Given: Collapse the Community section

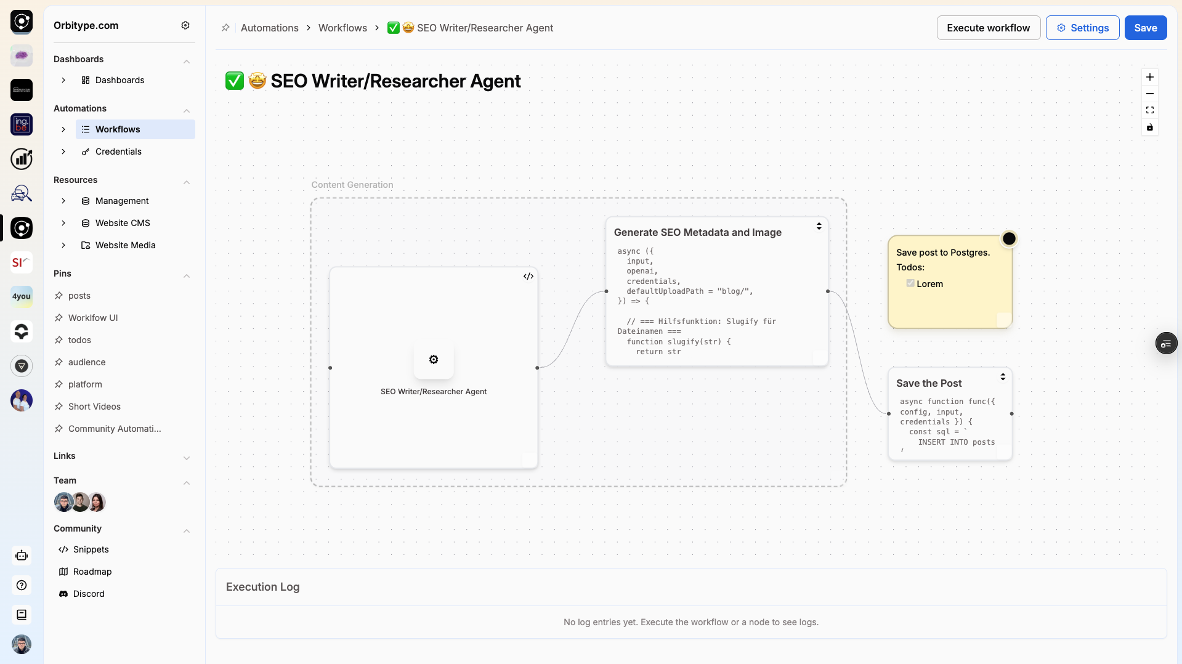Looking at the screenshot, I should pos(187,530).
